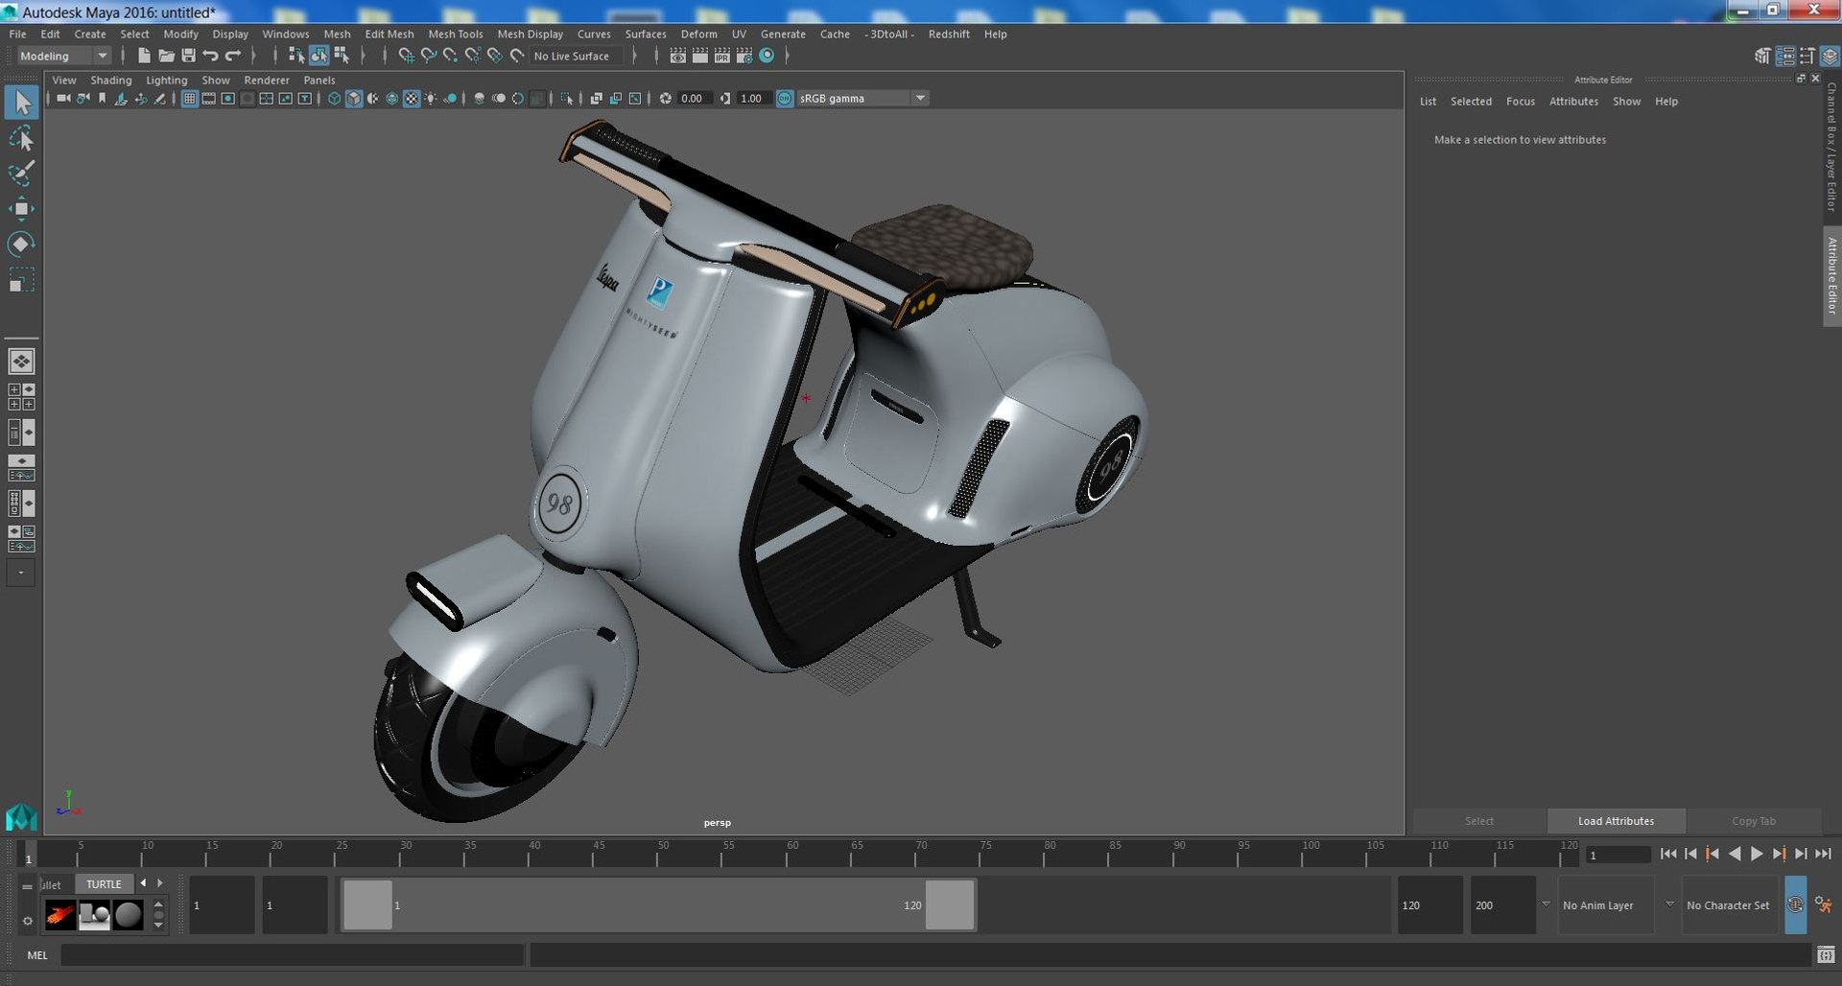Open the sRGB gamma view transform dropdown
The height and width of the screenshot is (986, 1842).
tap(862, 98)
